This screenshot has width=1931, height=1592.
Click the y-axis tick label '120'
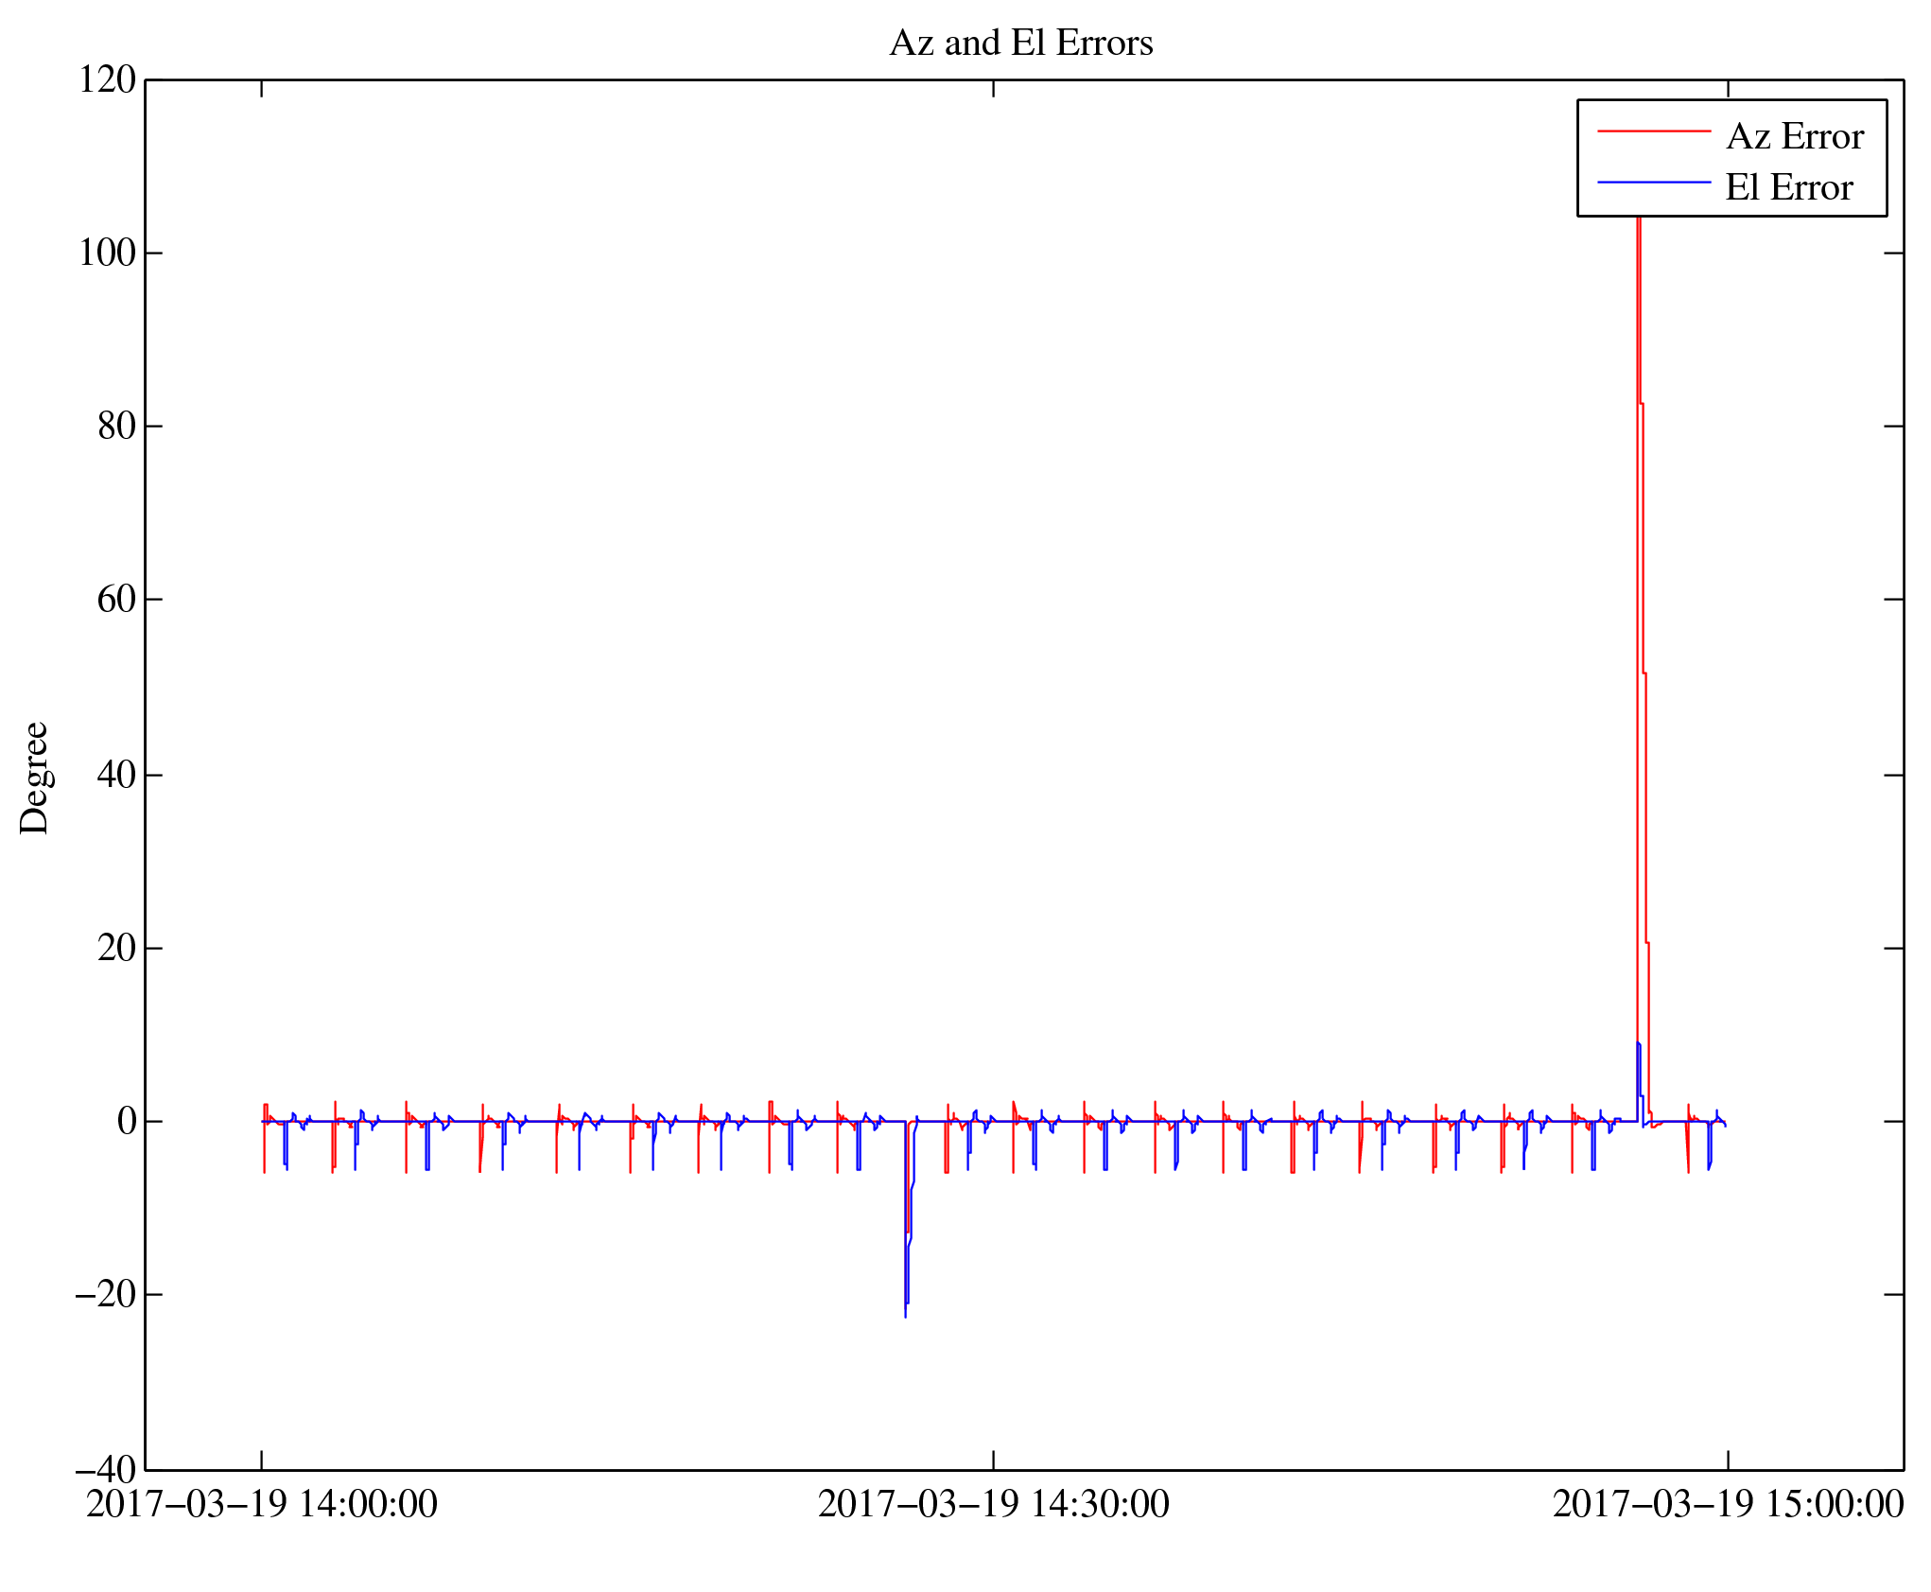pos(107,79)
